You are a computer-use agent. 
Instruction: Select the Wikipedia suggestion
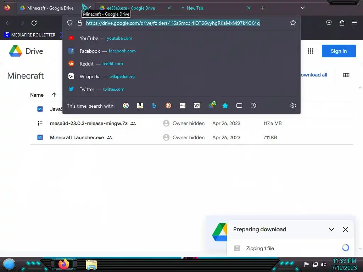pyautogui.click(x=181, y=76)
